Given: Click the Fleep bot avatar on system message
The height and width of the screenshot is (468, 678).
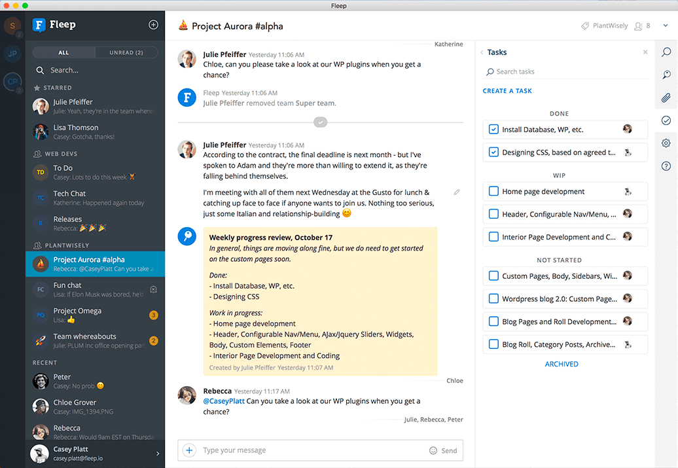Looking at the screenshot, I should (x=187, y=98).
